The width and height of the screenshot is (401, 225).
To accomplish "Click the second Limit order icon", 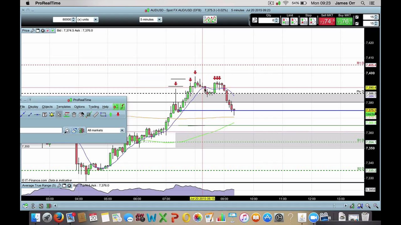I will tap(294, 21).
